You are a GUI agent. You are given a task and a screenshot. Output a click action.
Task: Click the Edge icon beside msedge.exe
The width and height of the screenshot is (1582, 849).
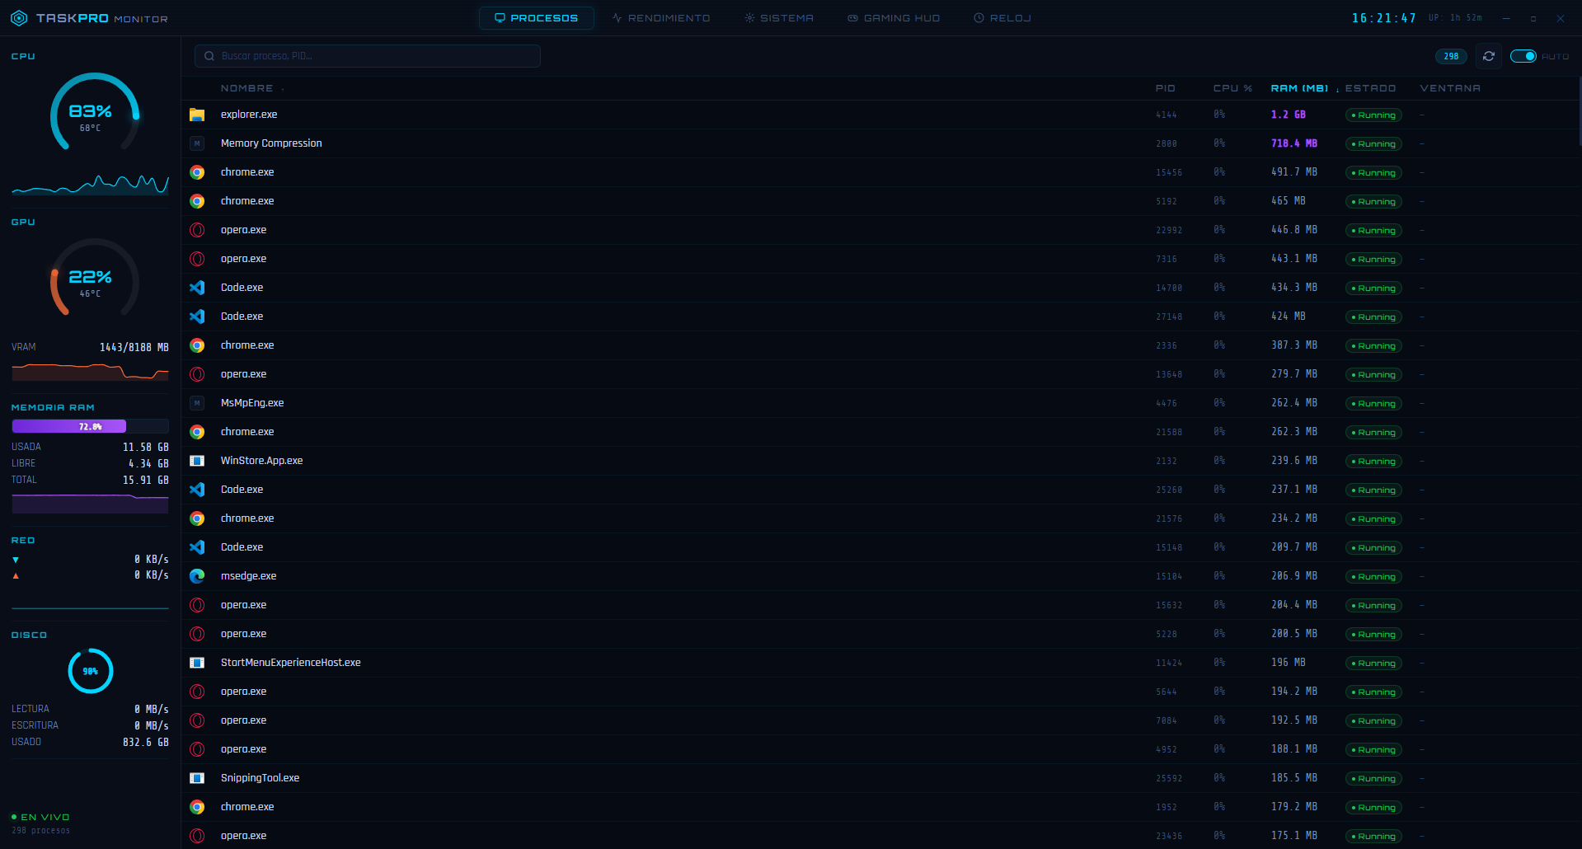pyautogui.click(x=197, y=576)
